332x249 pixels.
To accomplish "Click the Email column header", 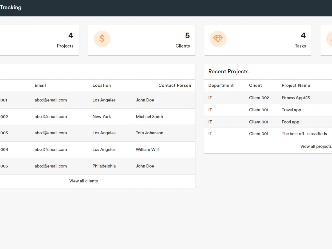I will 40,85.
